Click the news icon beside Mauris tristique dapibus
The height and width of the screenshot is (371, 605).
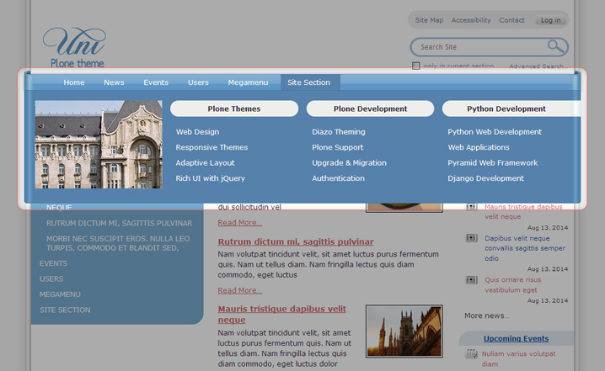[472, 207]
